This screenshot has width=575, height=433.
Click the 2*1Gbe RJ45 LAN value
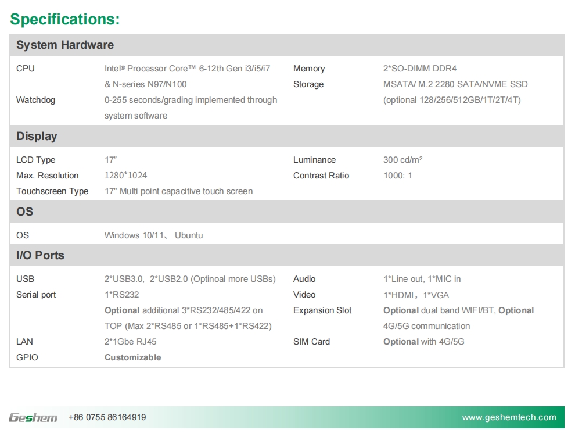130,342
